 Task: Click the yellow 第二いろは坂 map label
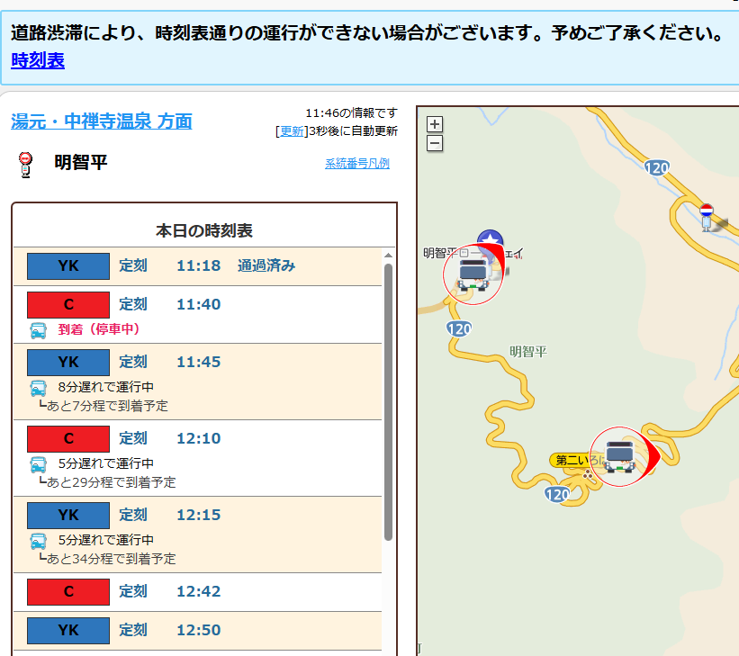[x=568, y=461]
